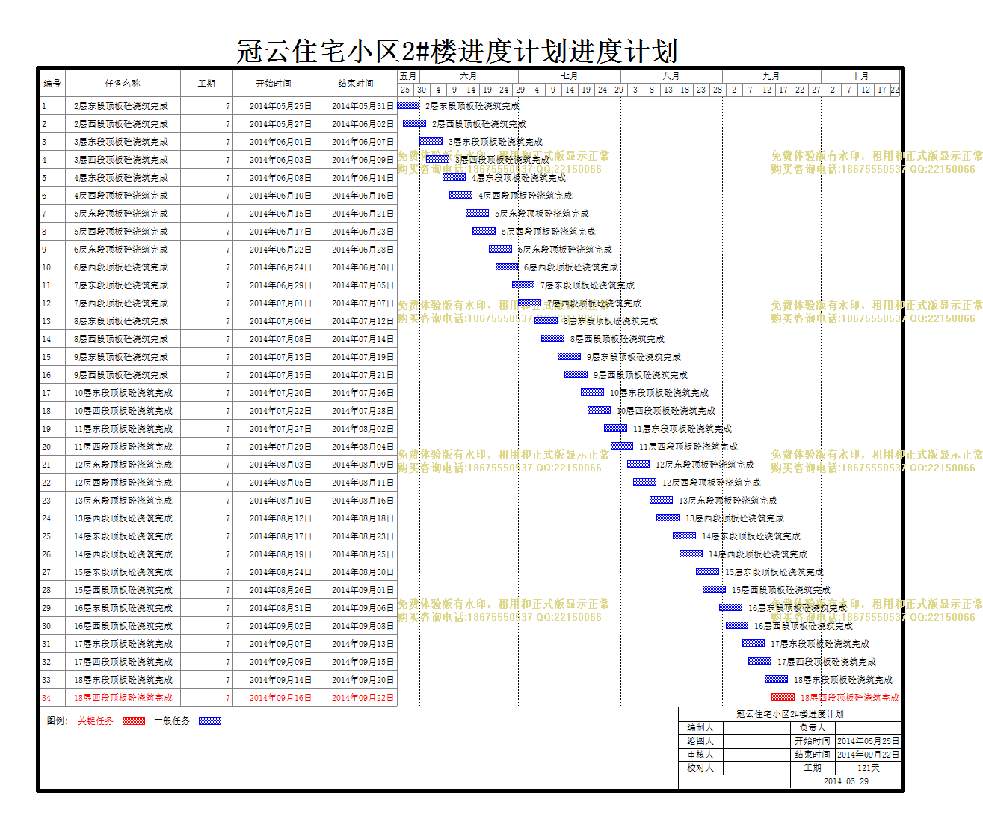Image resolution: width=983 pixels, height=827 pixels.
Task: Click row number 17 in the 编号 column
Action: tap(46, 393)
